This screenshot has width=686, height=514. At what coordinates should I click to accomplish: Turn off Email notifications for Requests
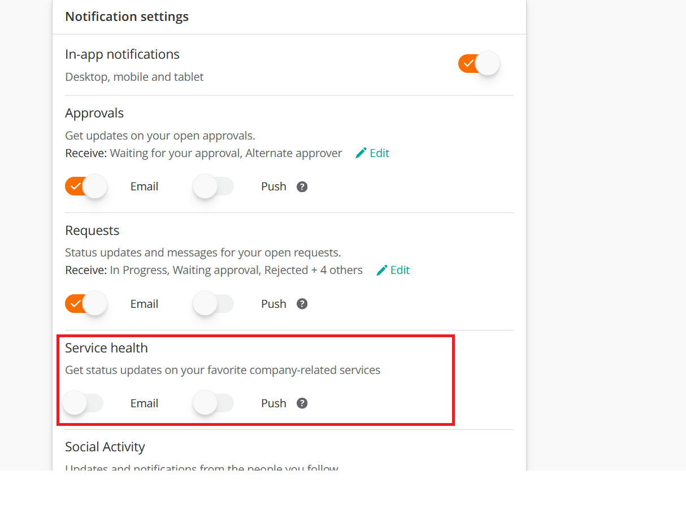click(x=86, y=303)
